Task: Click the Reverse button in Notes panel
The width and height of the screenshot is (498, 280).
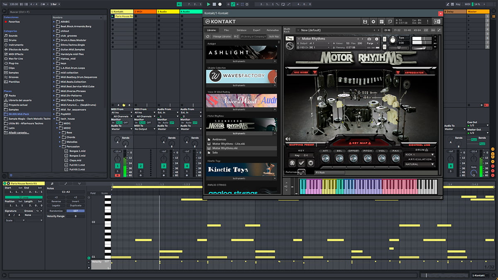Action: pyautogui.click(x=56, y=201)
